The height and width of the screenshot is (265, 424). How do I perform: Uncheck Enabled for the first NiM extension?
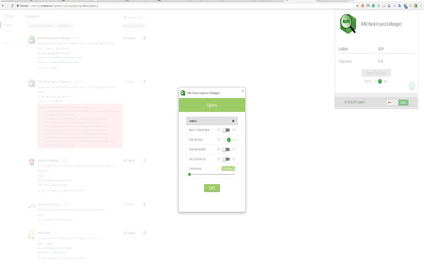coord(125,38)
